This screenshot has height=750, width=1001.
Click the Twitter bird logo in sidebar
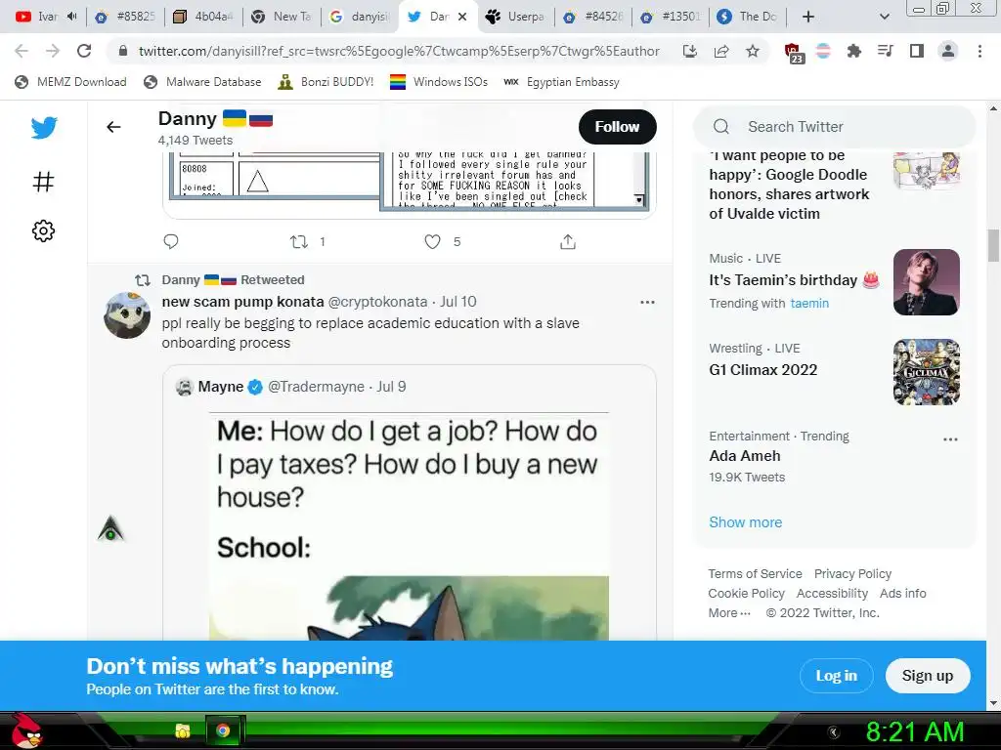43,128
